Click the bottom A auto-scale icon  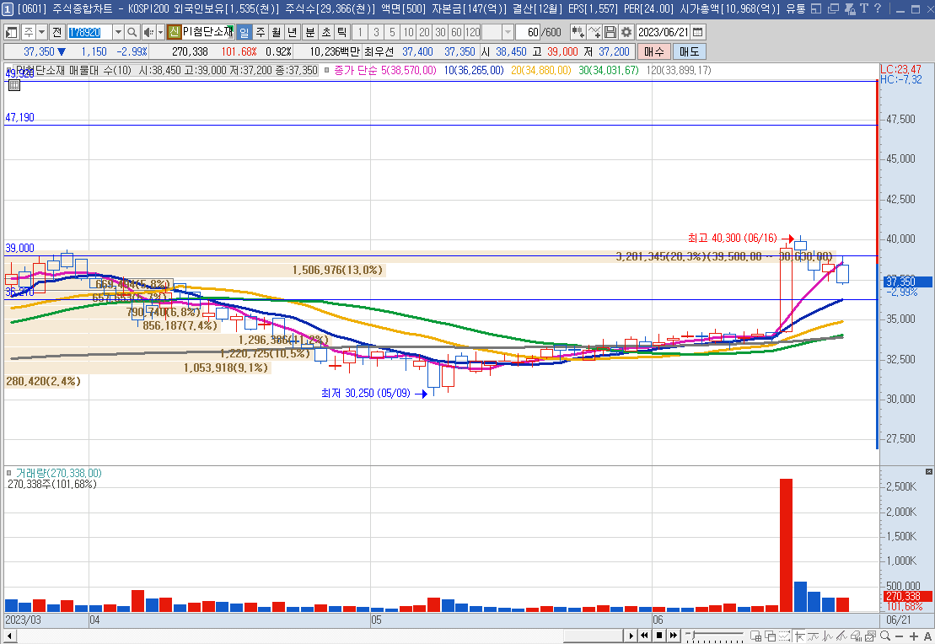(928, 636)
